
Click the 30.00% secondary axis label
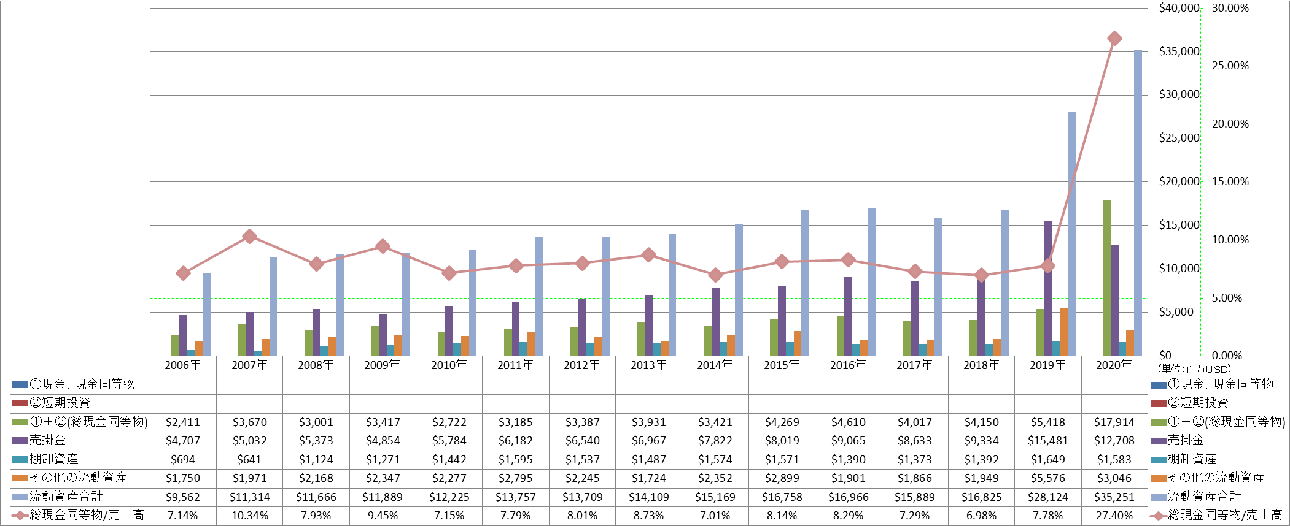[x=1230, y=8]
